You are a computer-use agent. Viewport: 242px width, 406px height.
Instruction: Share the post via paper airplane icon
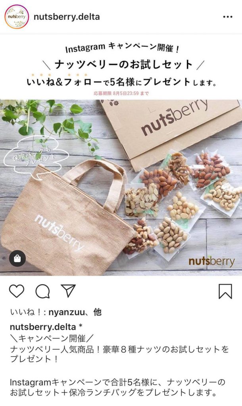coord(68,291)
